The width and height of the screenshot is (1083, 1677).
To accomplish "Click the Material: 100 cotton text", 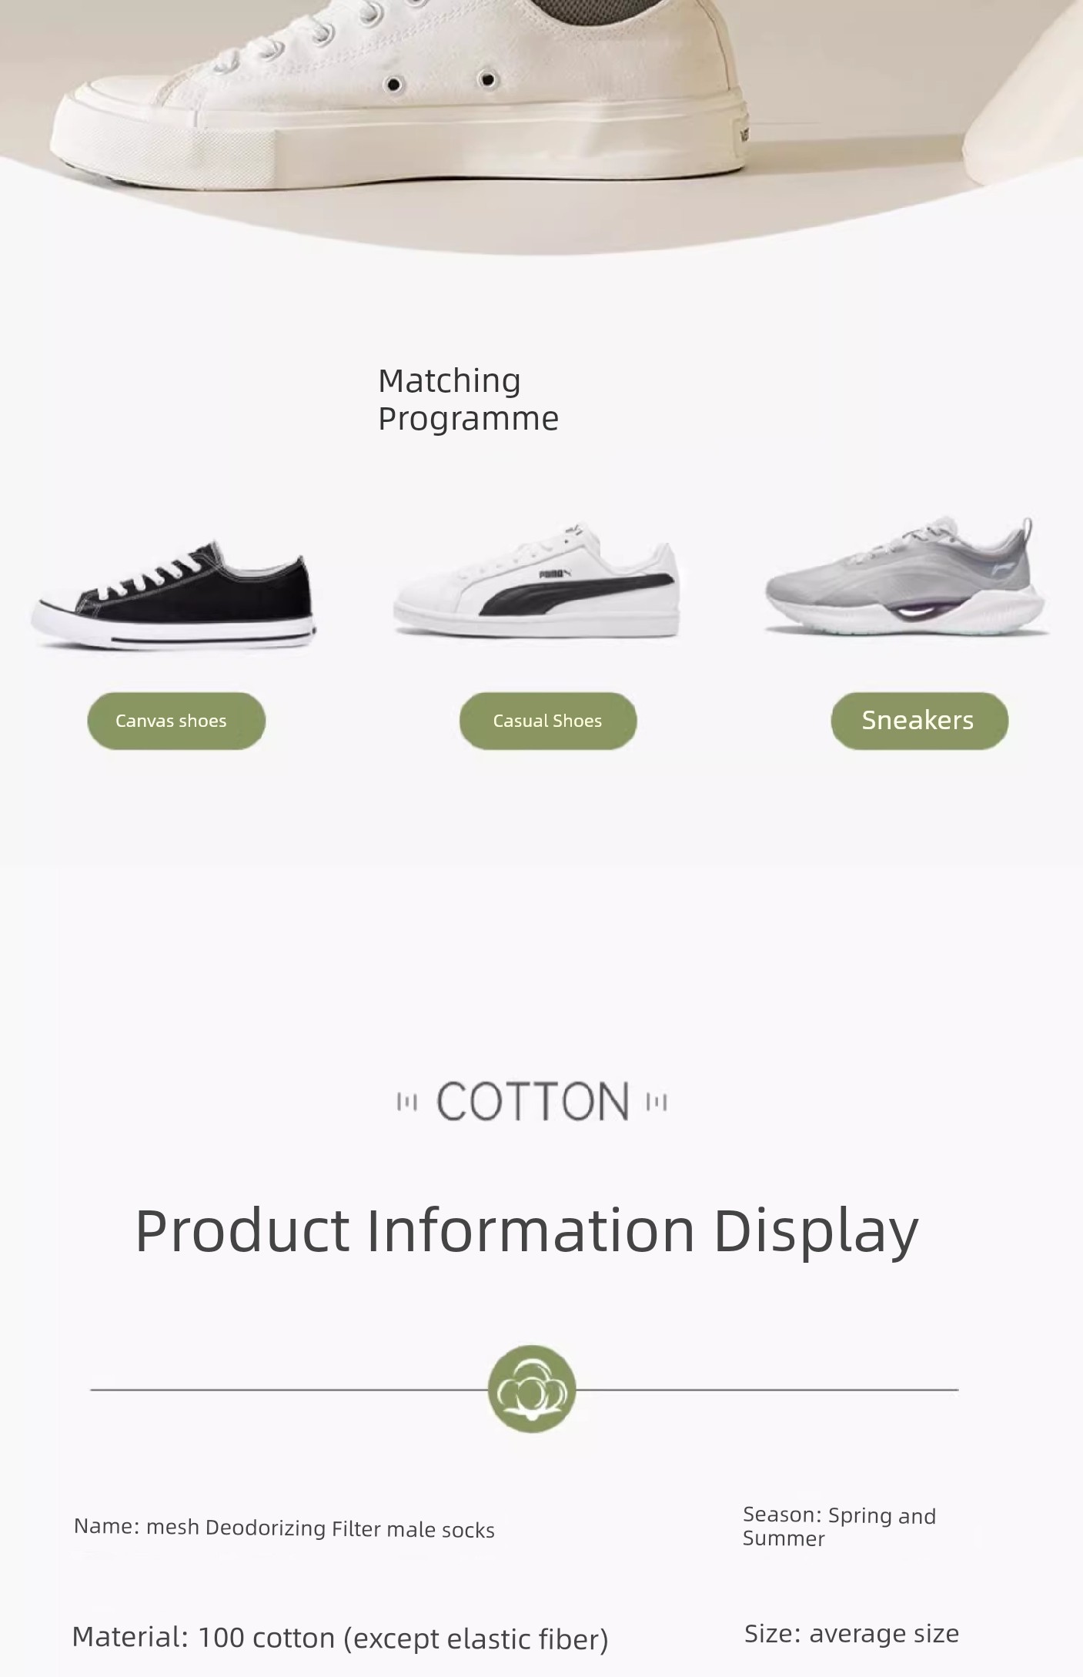I will [x=340, y=1638].
